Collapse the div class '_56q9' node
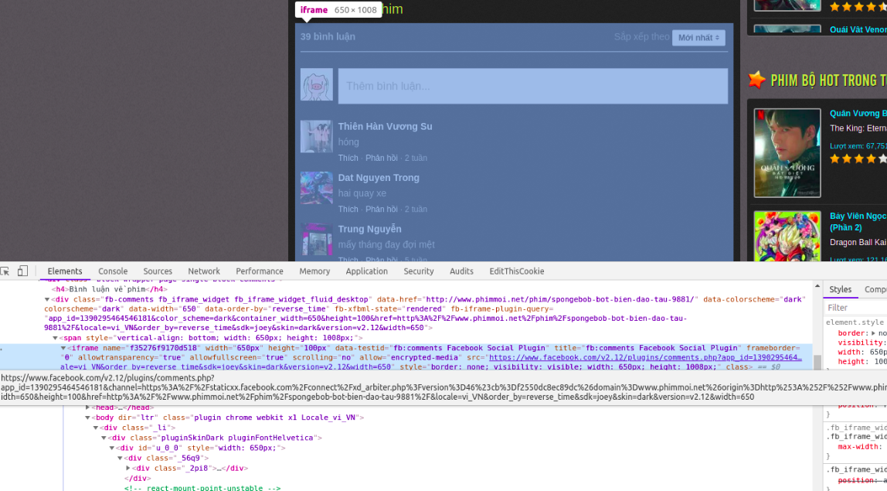The height and width of the screenshot is (491, 887). (x=119, y=459)
